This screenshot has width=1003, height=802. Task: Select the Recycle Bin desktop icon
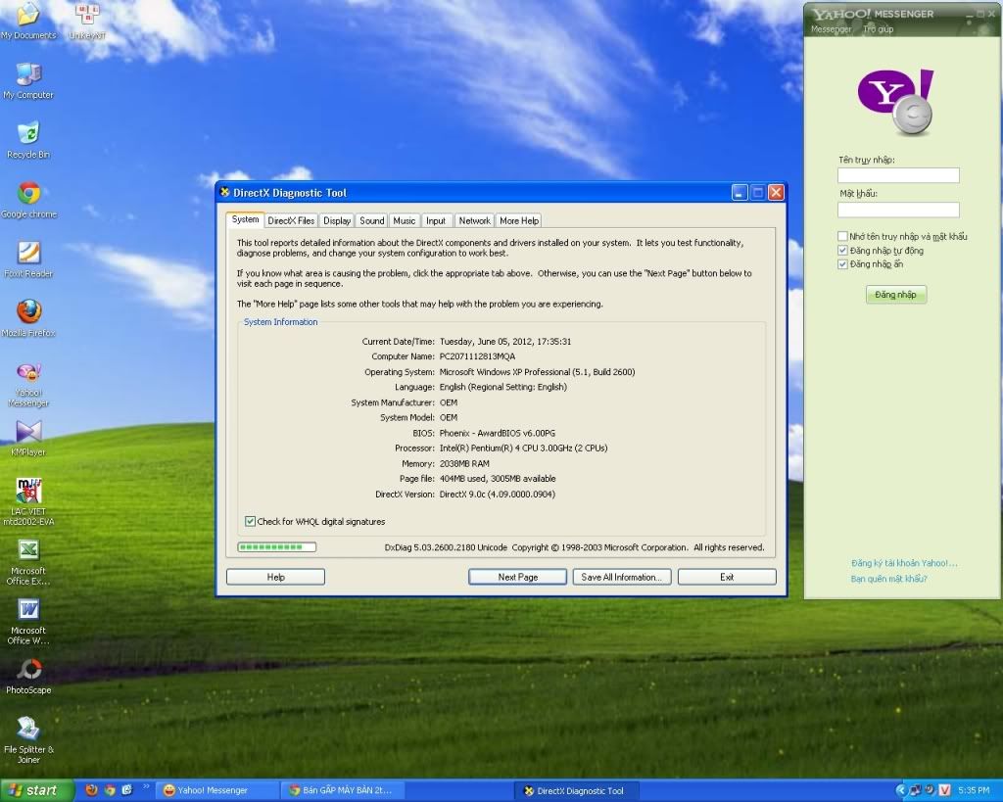[28, 141]
